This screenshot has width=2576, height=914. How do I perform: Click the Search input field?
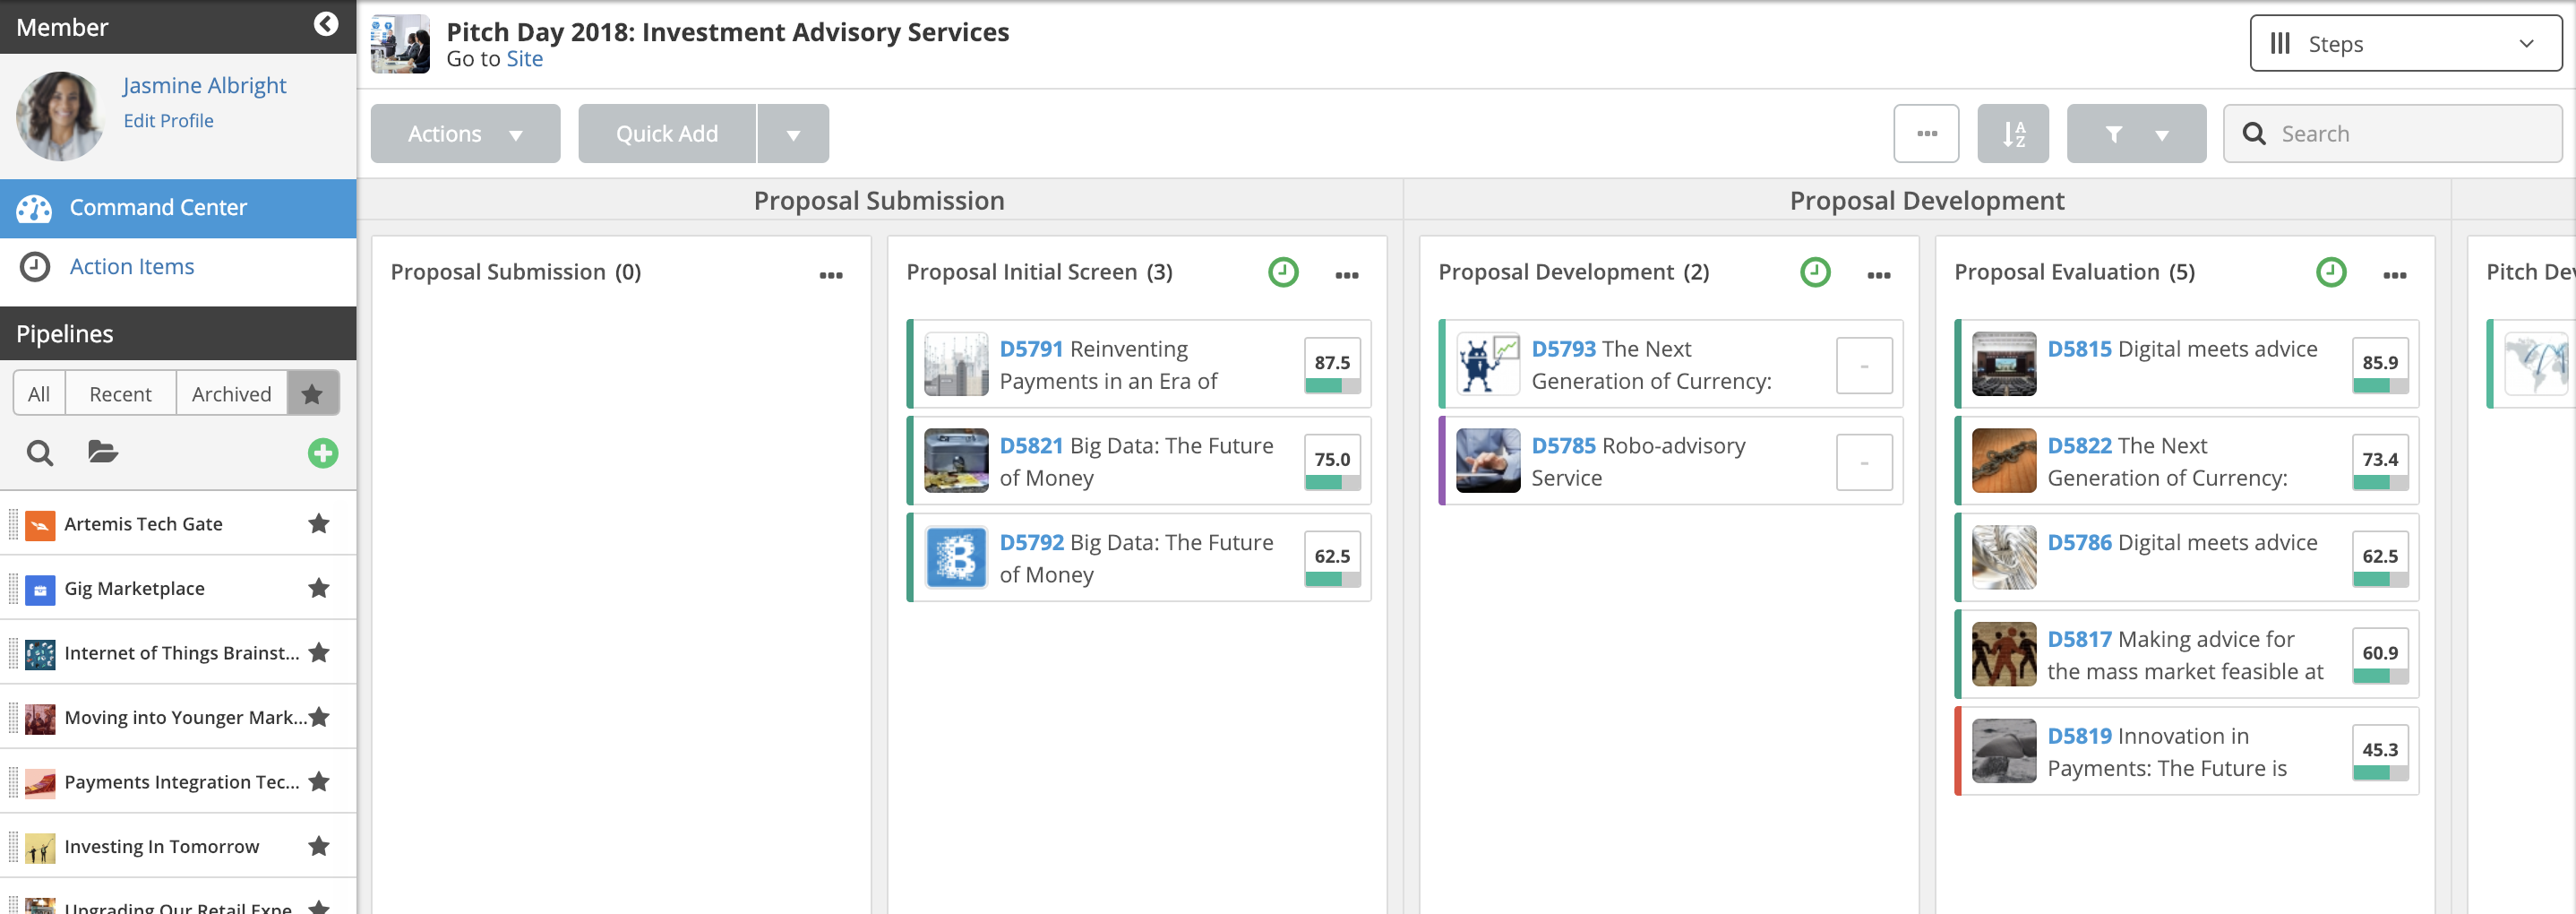(x=2392, y=133)
